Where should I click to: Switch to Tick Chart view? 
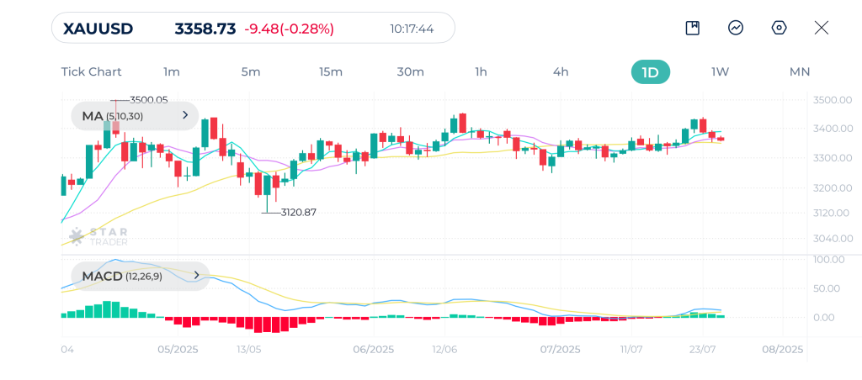[x=91, y=71]
